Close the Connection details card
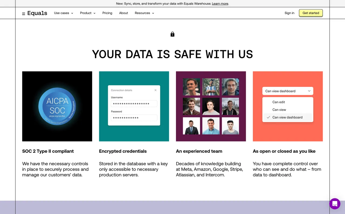345x214 pixels. point(156,90)
